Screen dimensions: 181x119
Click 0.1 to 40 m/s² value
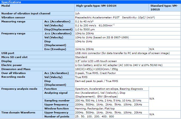[84, 21]
